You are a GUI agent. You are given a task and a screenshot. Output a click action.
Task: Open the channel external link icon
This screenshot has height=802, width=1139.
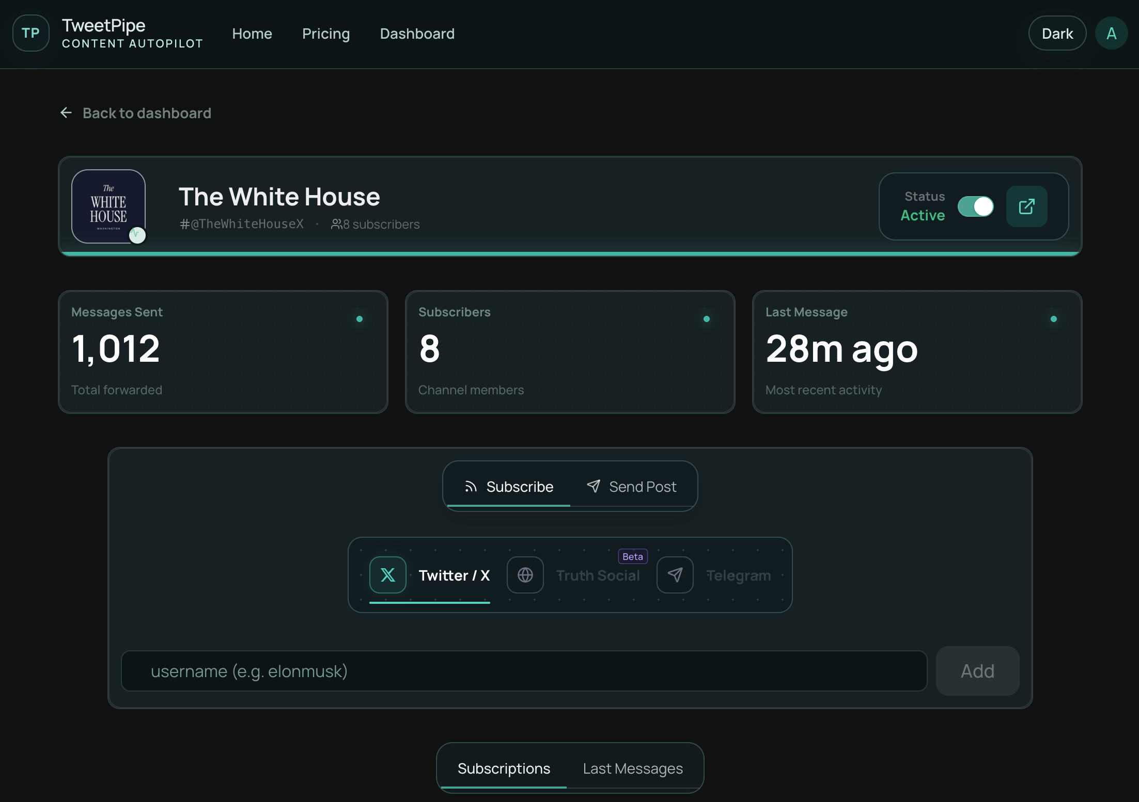(x=1026, y=206)
